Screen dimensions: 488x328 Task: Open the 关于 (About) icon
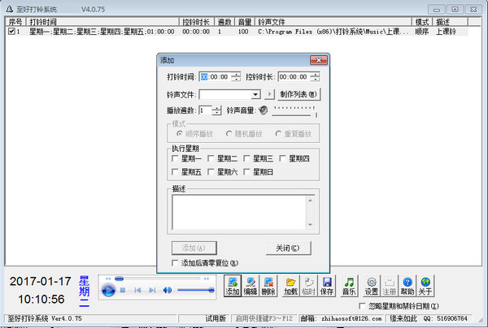pos(425,285)
